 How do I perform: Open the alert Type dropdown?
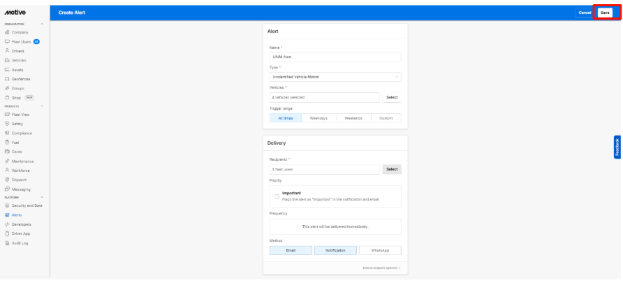335,77
